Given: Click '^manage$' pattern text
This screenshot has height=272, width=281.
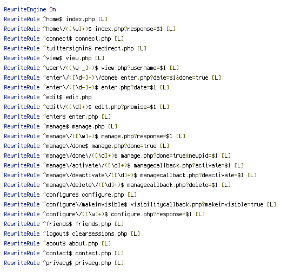Looking at the screenshot, I should click(56, 126).
